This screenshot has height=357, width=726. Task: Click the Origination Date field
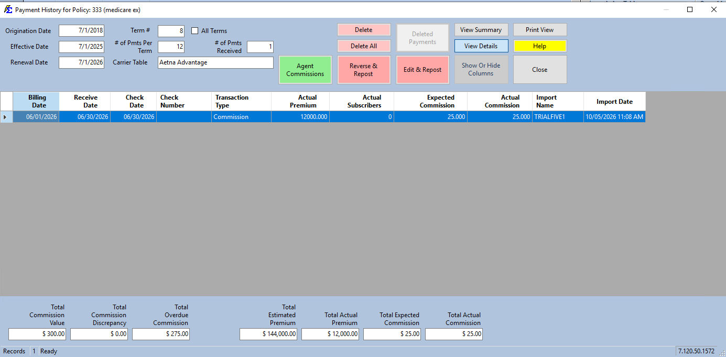click(x=82, y=31)
